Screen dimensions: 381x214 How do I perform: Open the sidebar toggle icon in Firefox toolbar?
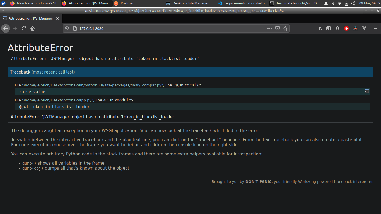pyautogui.click(x=329, y=28)
